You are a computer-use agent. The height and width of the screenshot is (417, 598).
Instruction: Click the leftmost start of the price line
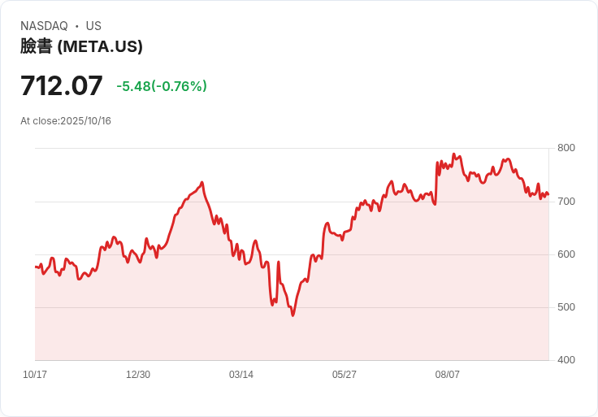pos(36,267)
